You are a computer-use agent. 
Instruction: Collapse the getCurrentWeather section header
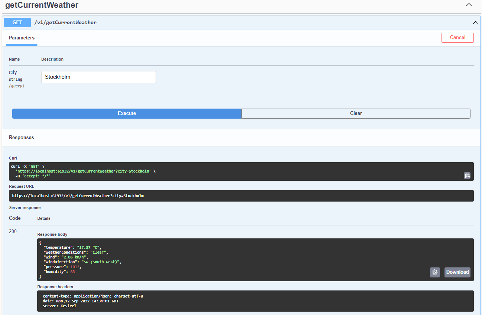[469, 5]
